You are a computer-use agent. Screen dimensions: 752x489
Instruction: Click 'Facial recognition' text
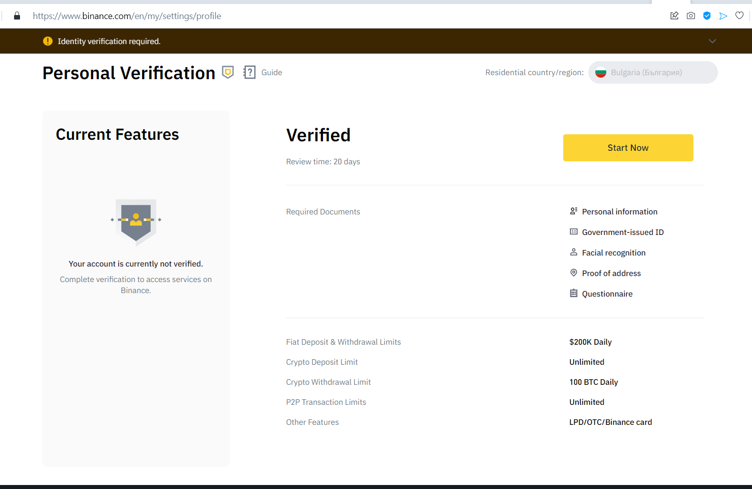pyautogui.click(x=614, y=253)
